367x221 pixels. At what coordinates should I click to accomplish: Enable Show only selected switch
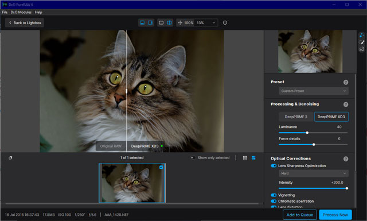pos(193,158)
